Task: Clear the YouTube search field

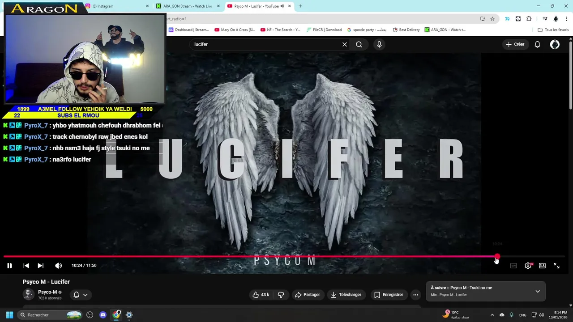Action: coord(345,44)
